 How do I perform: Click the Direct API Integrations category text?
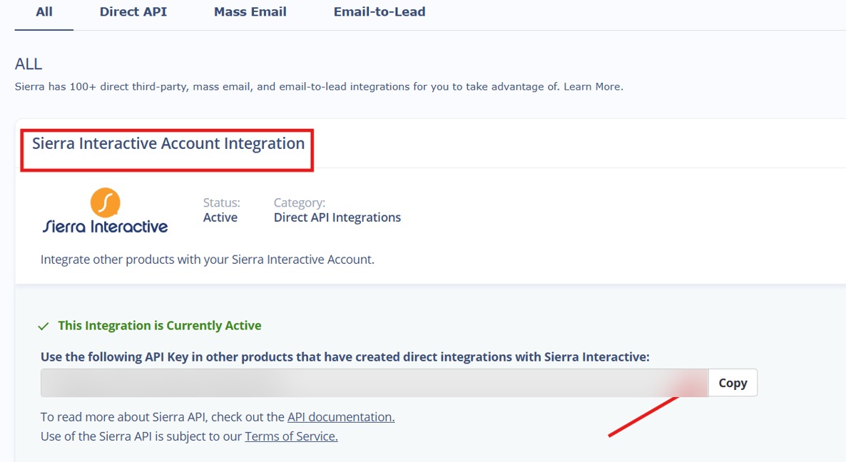pyautogui.click(x=337, y=217)
